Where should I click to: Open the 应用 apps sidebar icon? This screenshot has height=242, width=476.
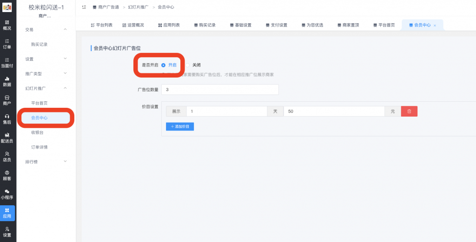click(x=7, y=213)
